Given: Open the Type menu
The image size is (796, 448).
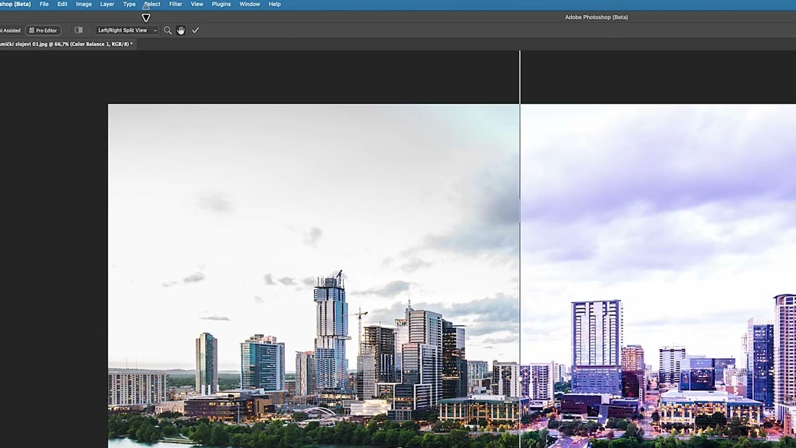Looking at the screenshot, I should pos(129,4).
